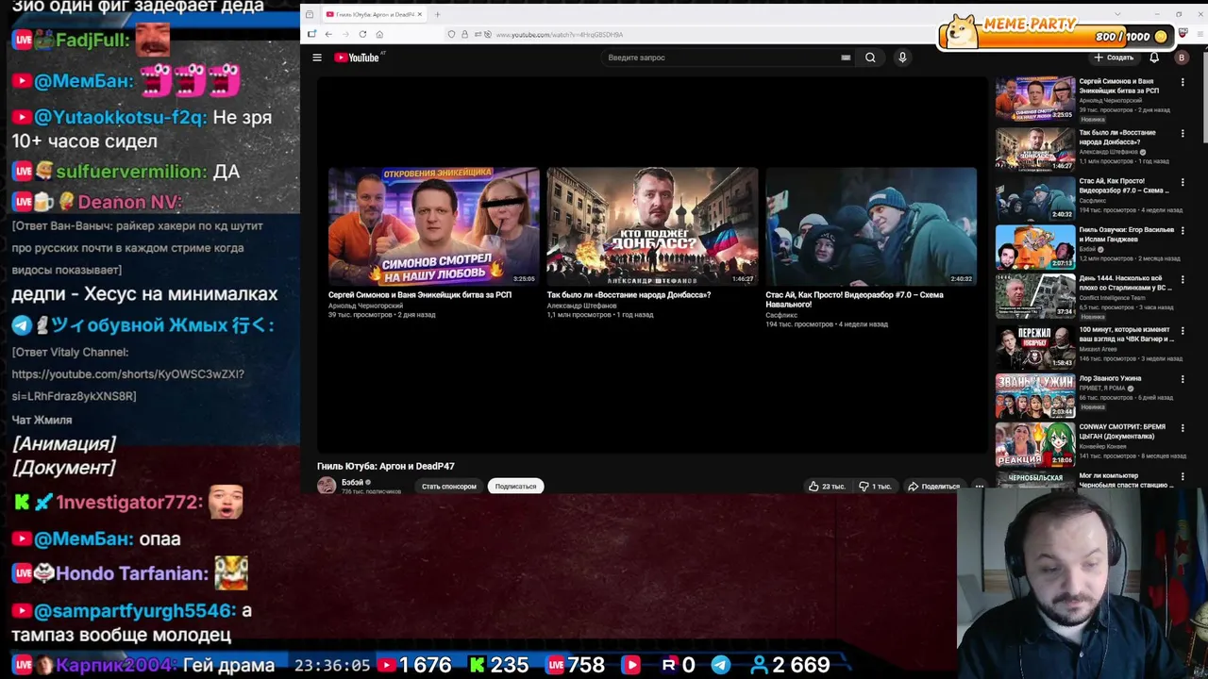Image resolution: width=1208 pixels, height=679 pixels.
Task: Open the browser sidebar panel icon
Action: click(311, 34)
